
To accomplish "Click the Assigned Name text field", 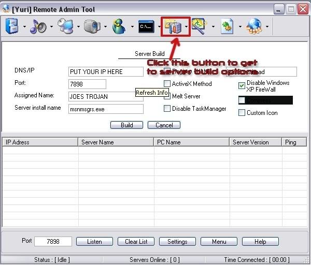I will click(106, 96).
